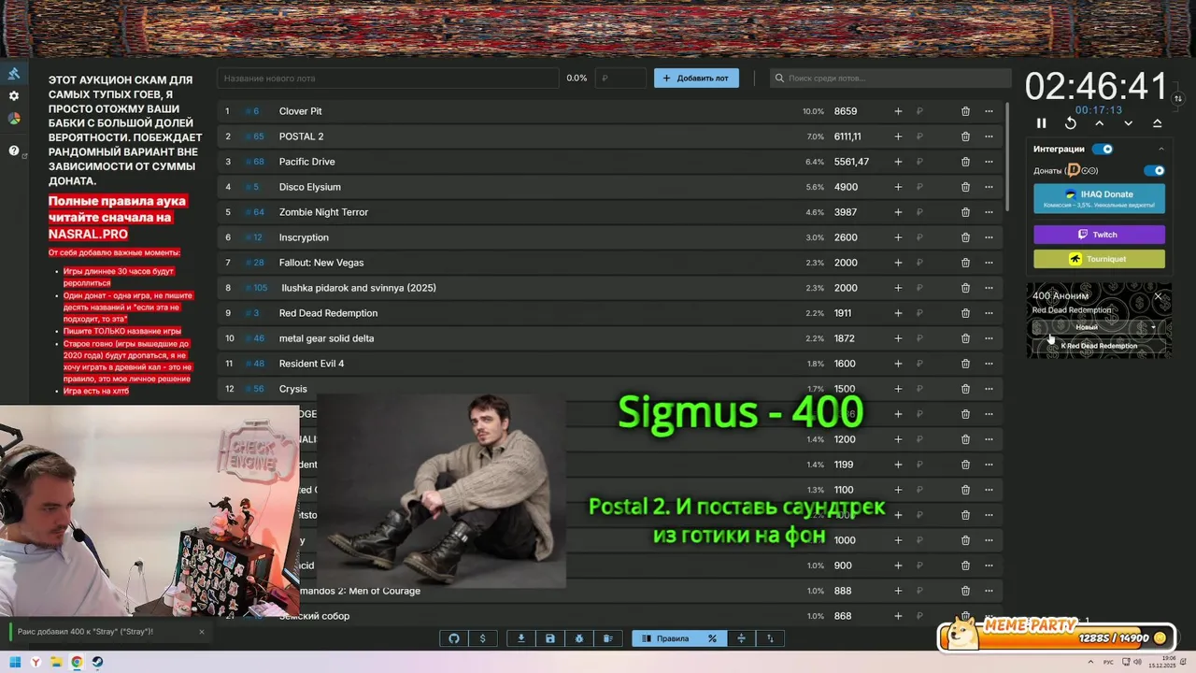The height and width of the screenshot is (673, 1196).
Task: Delete the Crysis lot
Action: click(965, 389)
